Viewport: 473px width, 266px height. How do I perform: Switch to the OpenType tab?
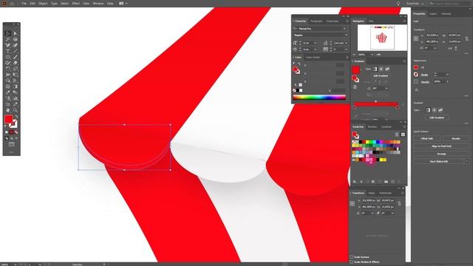(333, 21)
